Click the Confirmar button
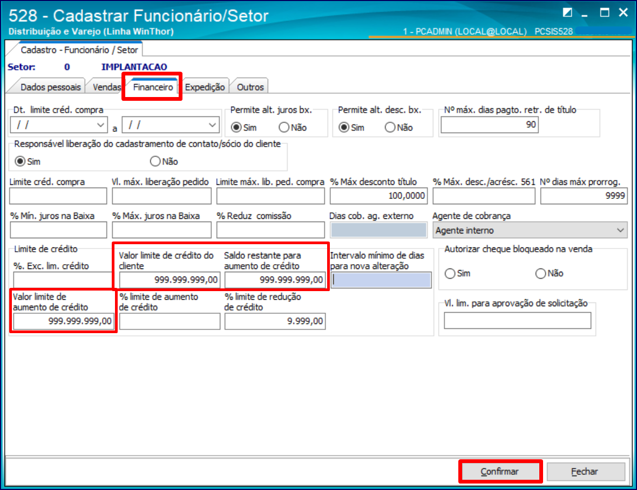637x490 pixels. pos(499,472)
